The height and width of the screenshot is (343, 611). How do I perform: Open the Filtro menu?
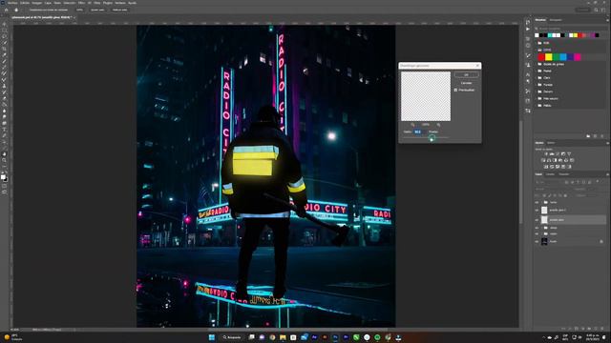[x=81, y=3]
